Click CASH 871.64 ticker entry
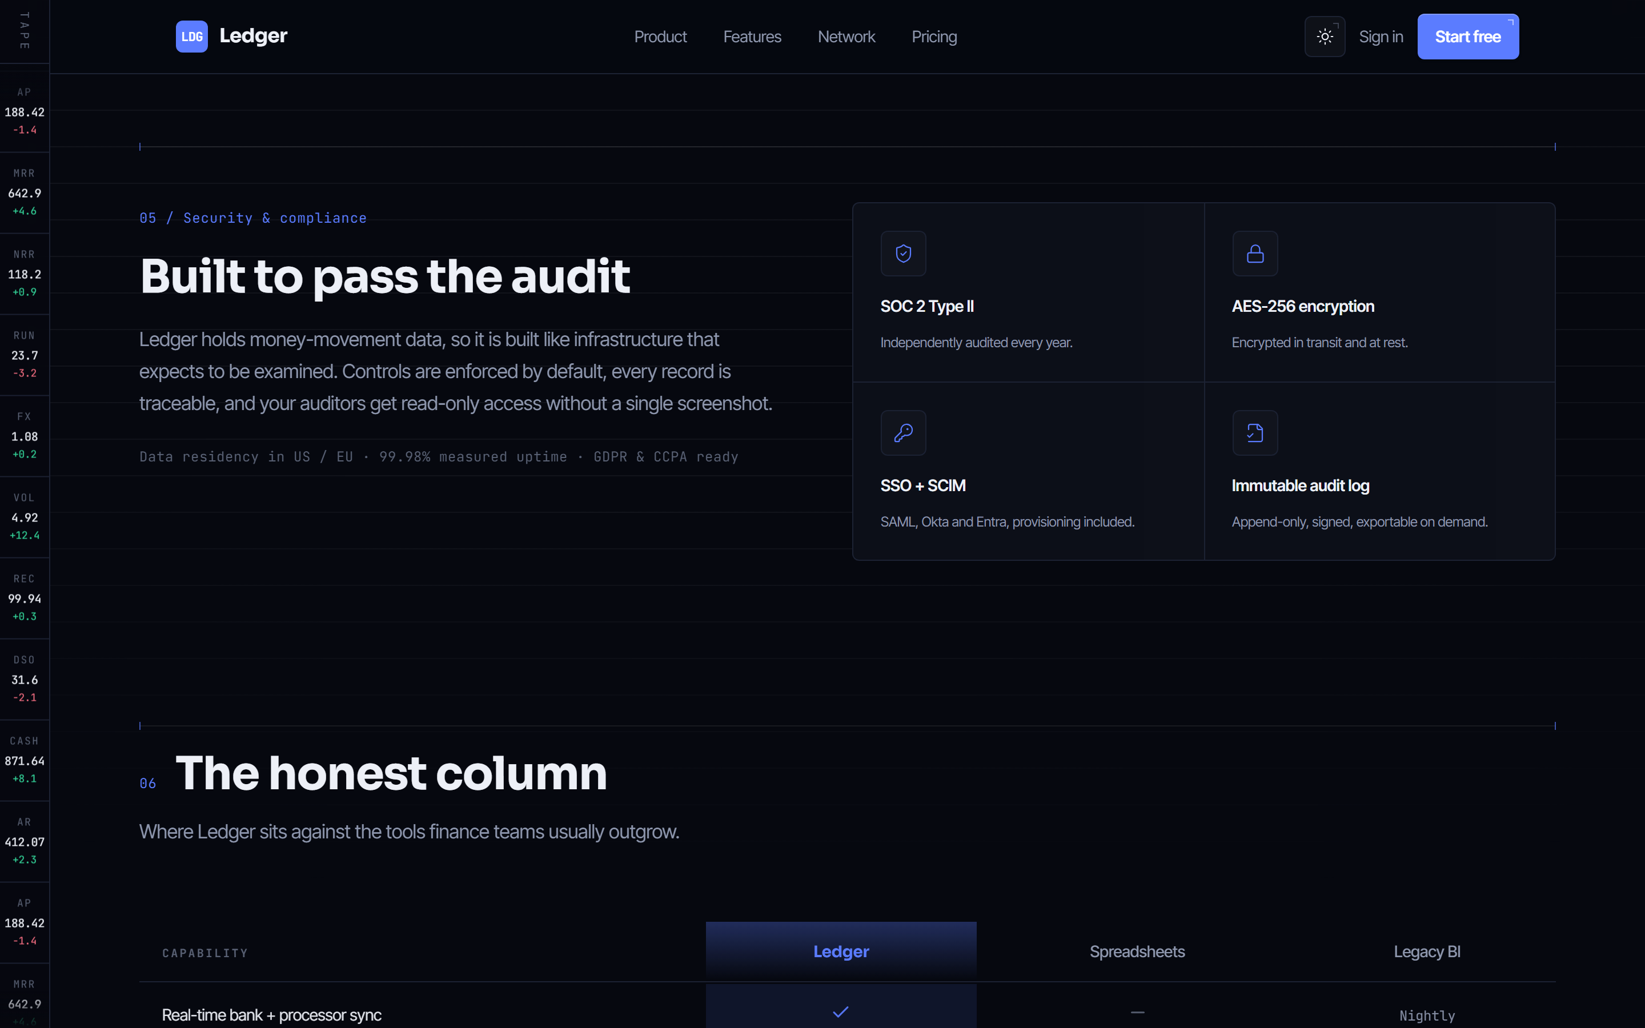The width and height of the screenshot is (1645, 1028). (x=25, y=760)
